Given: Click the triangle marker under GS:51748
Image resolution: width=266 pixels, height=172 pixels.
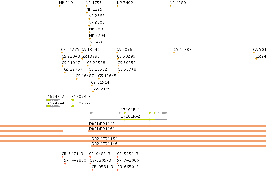Looking at the screenshot, I should click(x=119, y=73).
